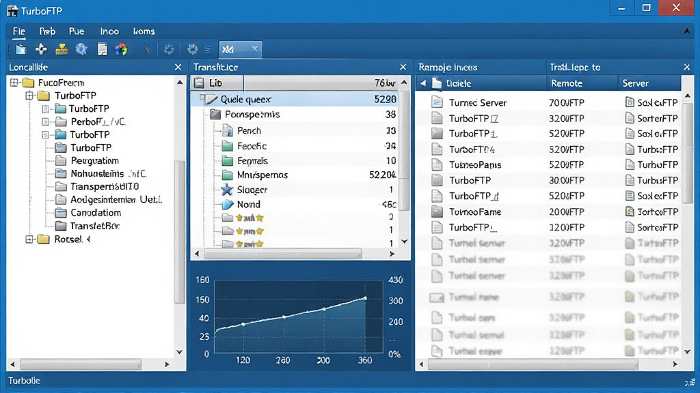Sort by the Lib column header

coord(217,83)
